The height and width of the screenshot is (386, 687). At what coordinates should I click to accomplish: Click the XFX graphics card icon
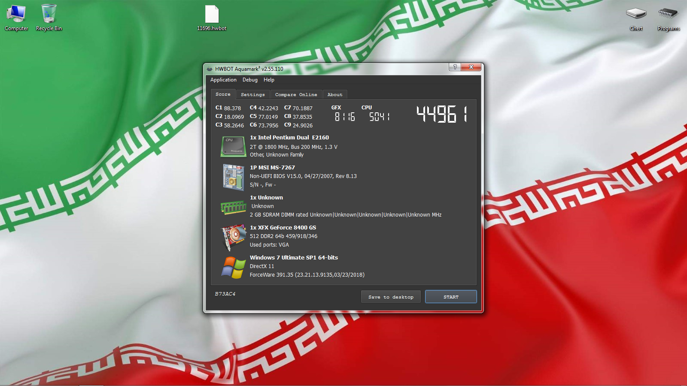pyautogui.click(x=233, y=237)
